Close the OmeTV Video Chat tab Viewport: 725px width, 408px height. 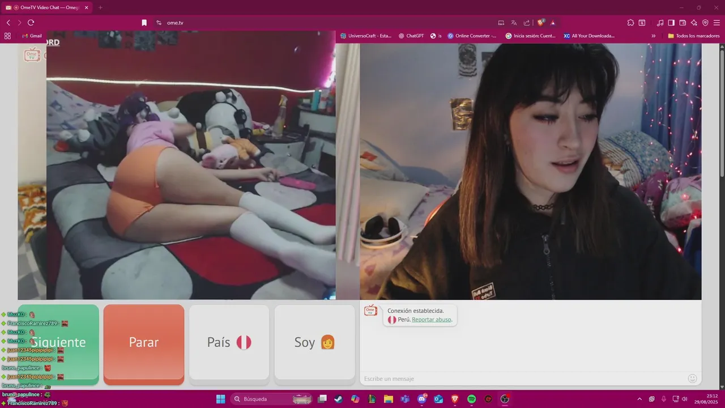pyautogui.click(x=87, y=7)
